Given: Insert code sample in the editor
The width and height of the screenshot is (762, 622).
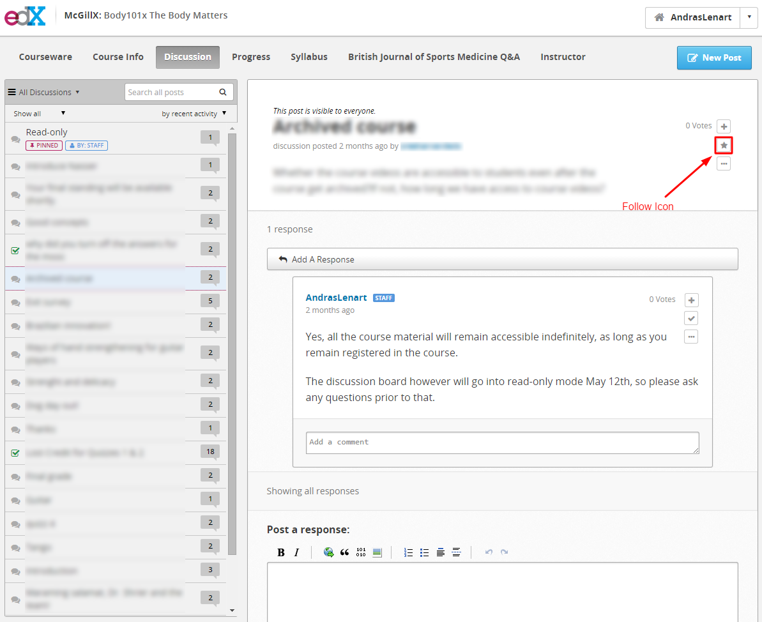Looking at the screenshot, I should click(361, 552).
